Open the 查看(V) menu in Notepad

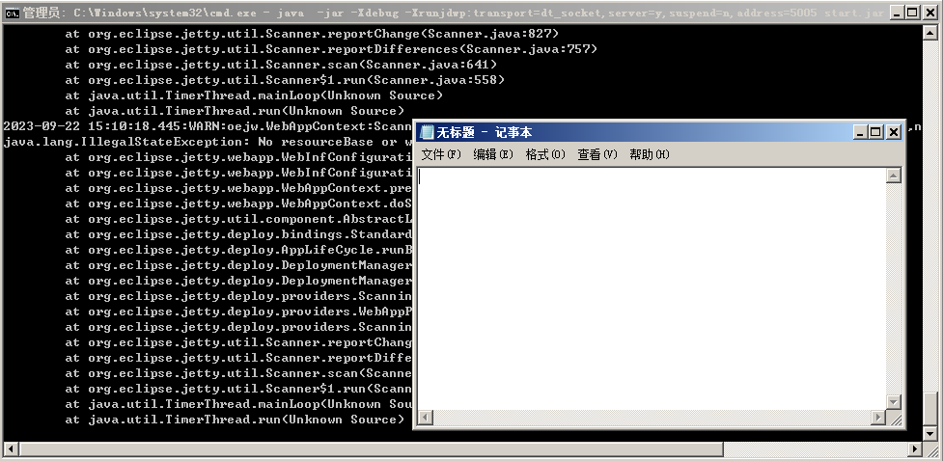tap(597, 154)
